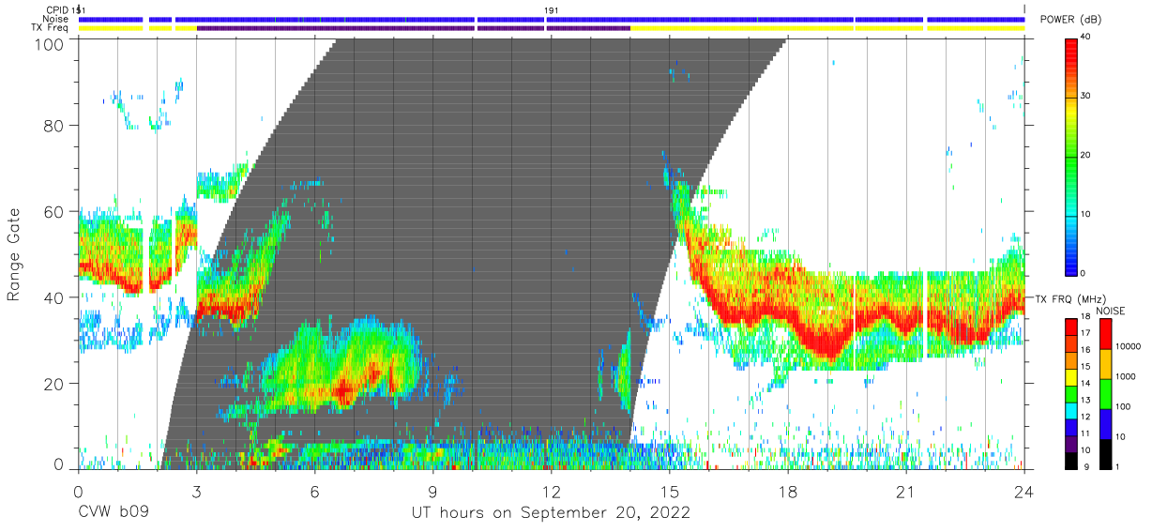Click the x-axis tick label 12

[x=552, y=492]
